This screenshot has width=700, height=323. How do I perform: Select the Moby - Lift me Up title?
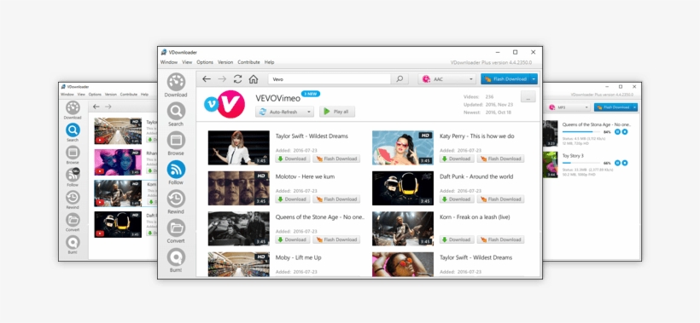(298, 257)
